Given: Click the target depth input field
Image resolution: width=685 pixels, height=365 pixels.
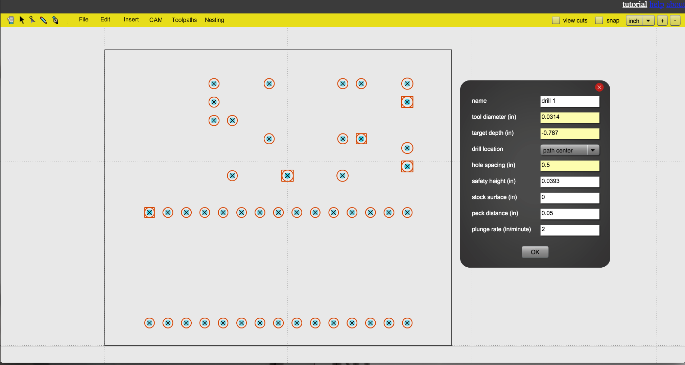Looking at the screenshot, I should pyautogui.click(x=569, y=133).
